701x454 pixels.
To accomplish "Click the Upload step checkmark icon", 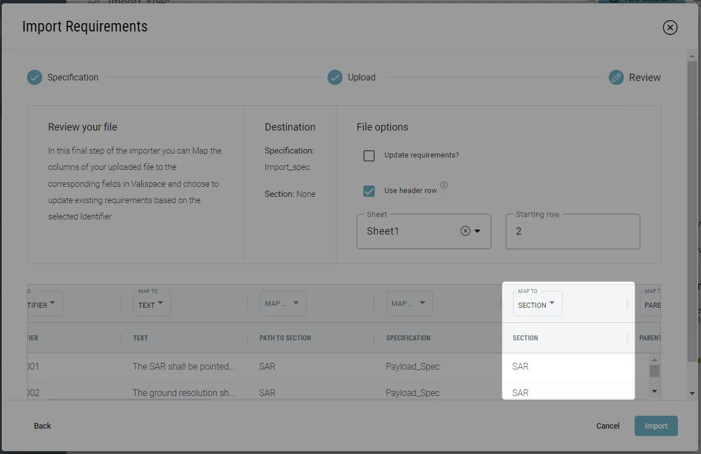I will pos(335,78).
